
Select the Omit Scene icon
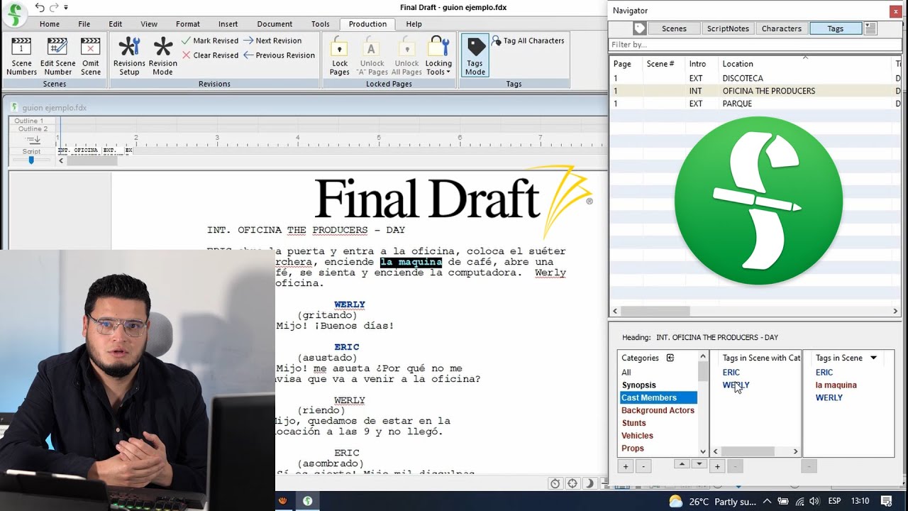tap(91, 57)
